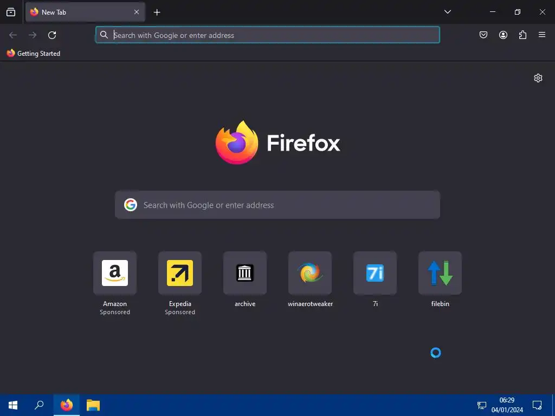Viewport: 555px width, 416px height.
Task: Open the 7i shortcut tile
Action: 375,273
